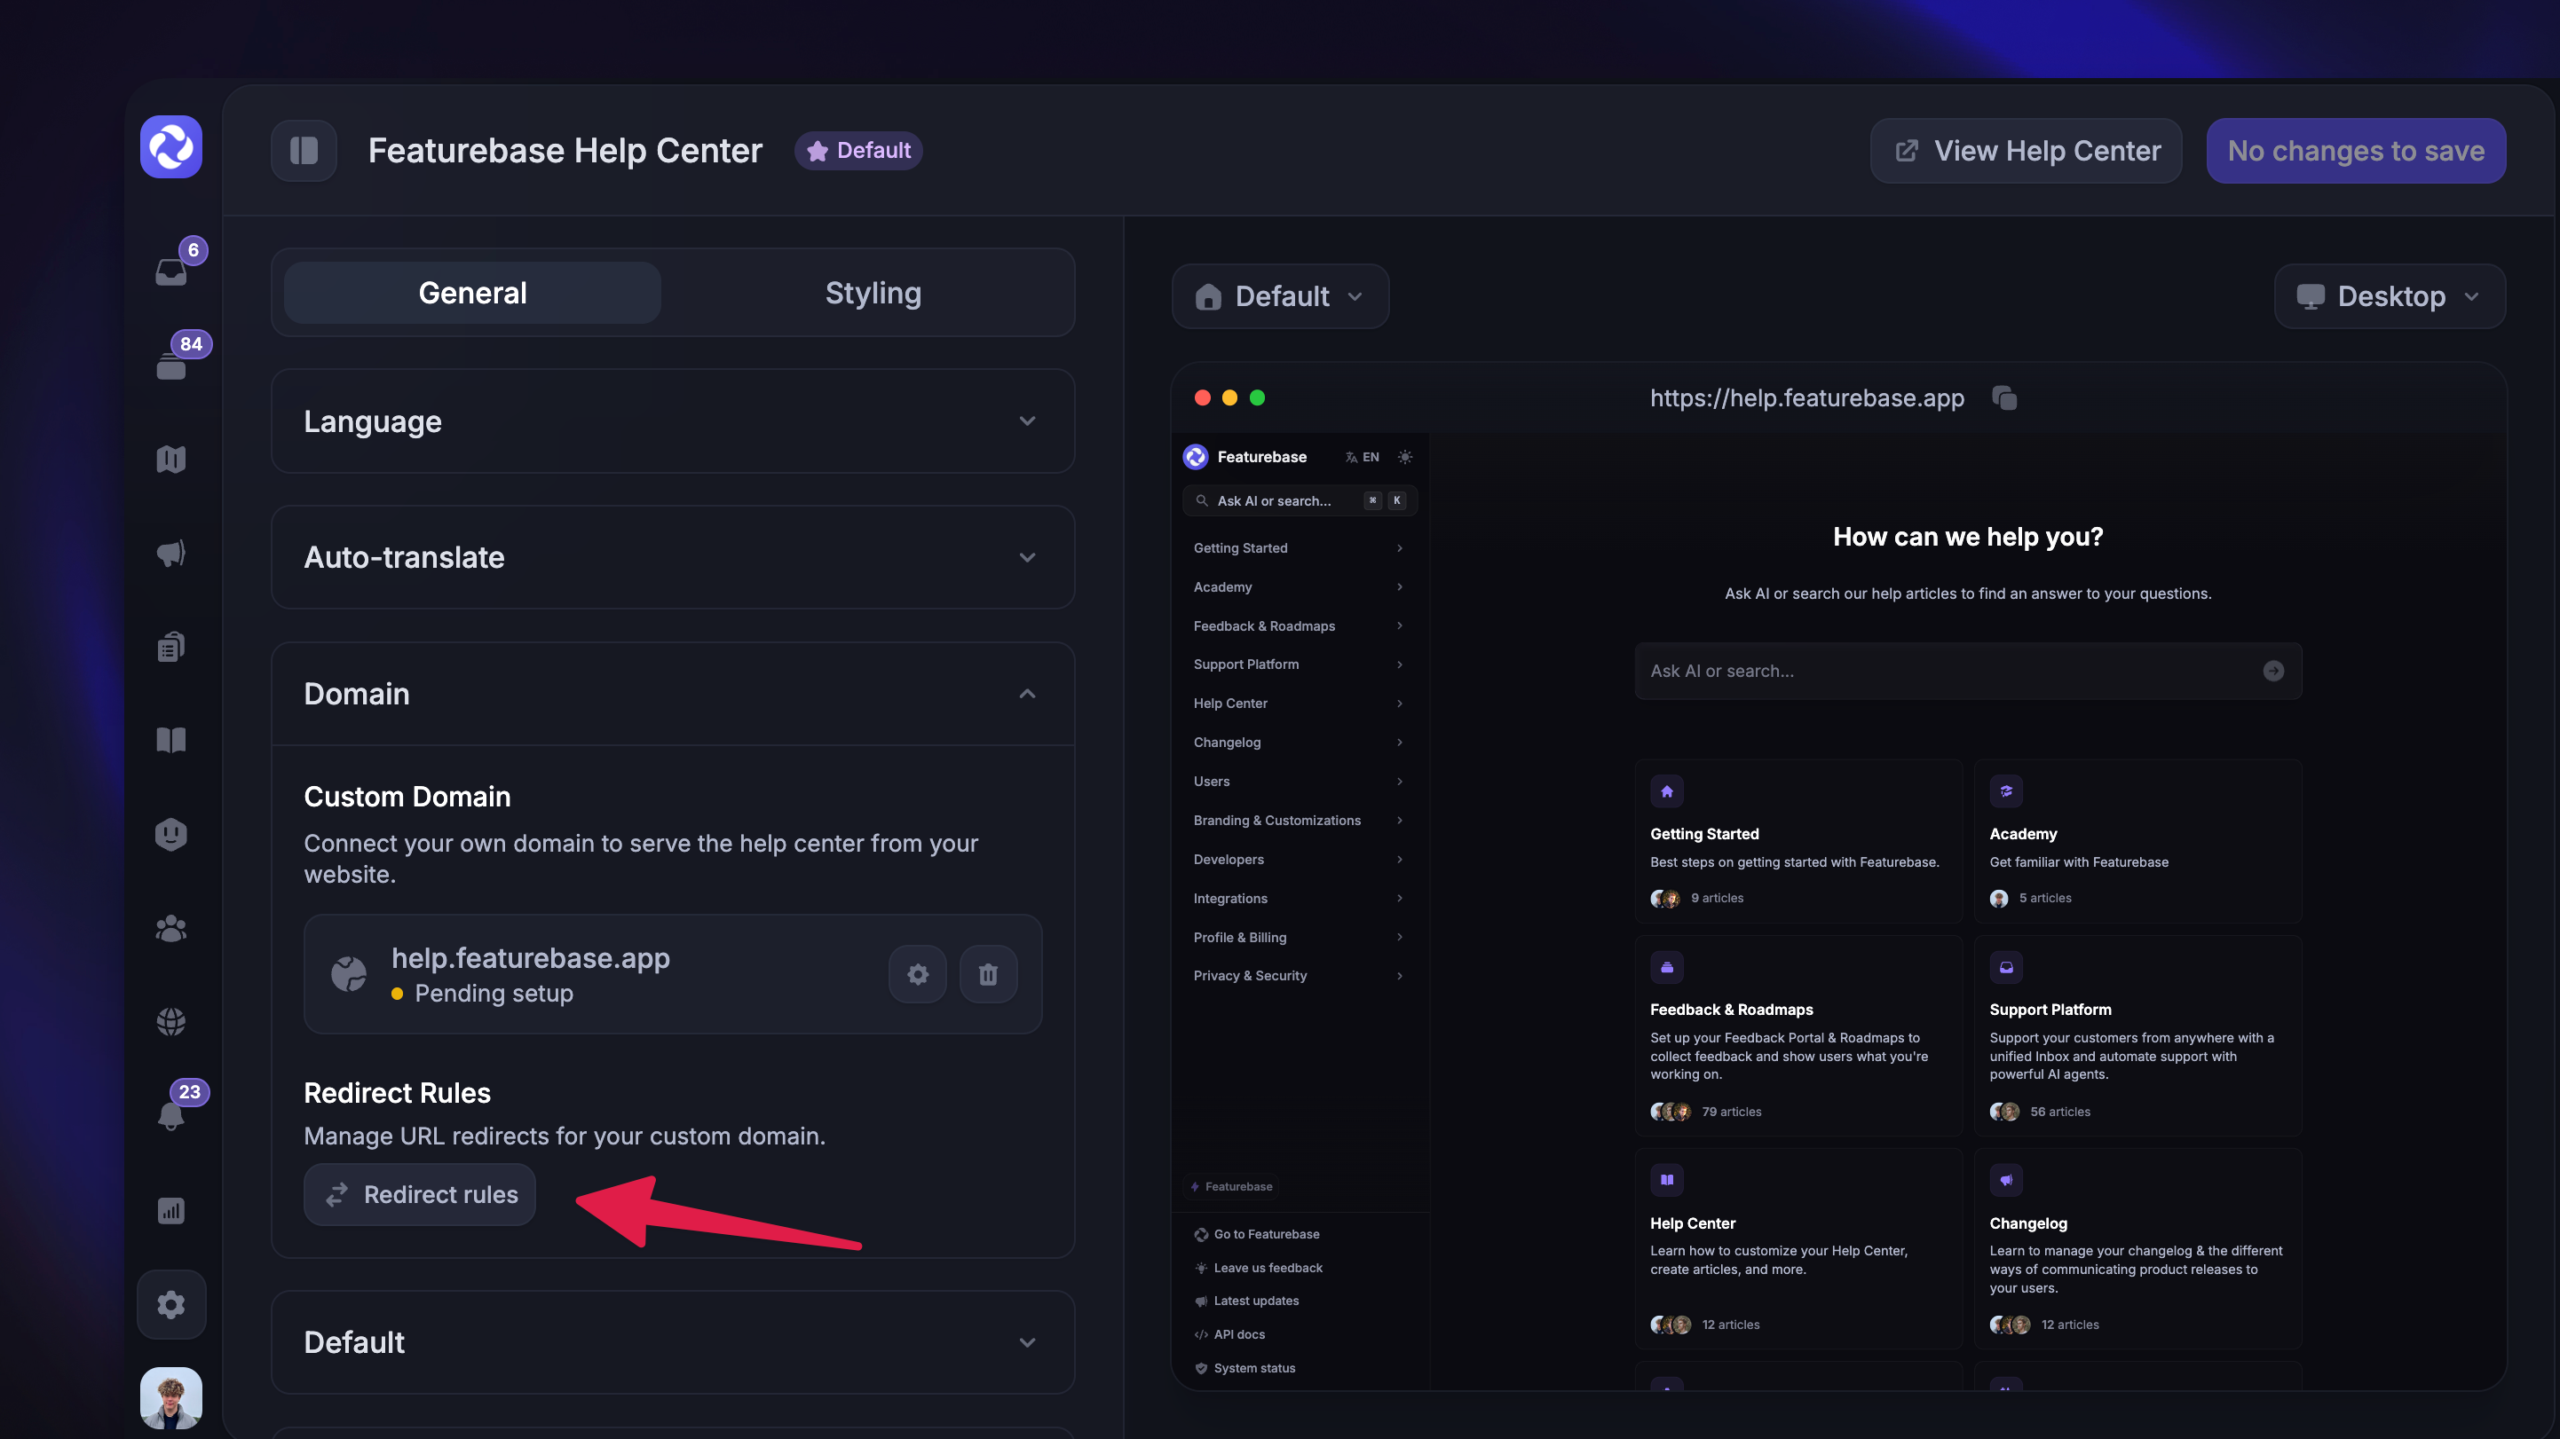Image resolution: width=2560 pixels, height=1439 pixels.
Task: Expand the Language section
Action: 673,421
